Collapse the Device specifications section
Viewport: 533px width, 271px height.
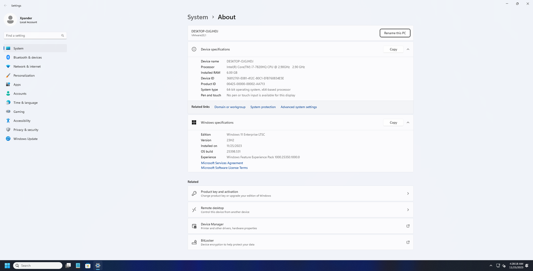pos(408,49)
